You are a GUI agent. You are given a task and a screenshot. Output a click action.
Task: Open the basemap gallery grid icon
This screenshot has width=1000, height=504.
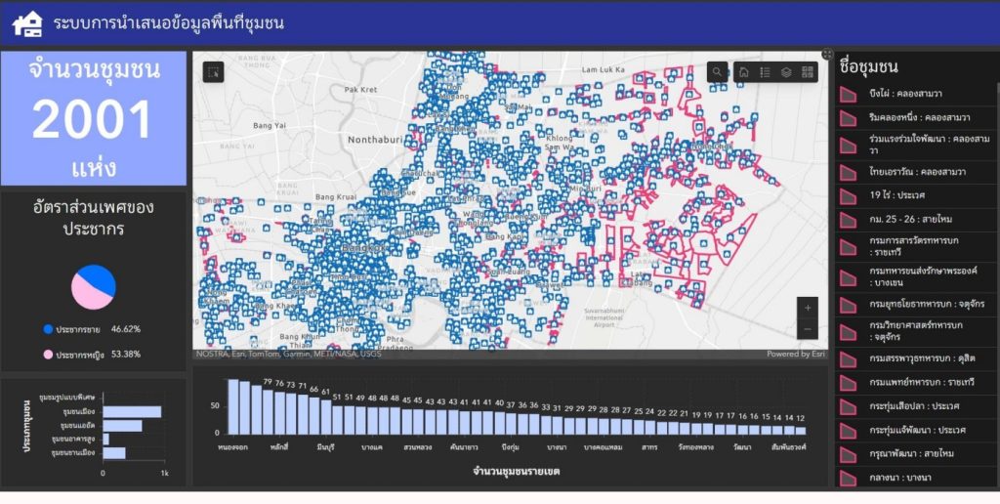[808, 72]
